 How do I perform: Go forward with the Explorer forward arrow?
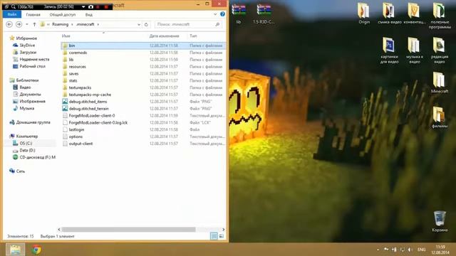[19, 24]
